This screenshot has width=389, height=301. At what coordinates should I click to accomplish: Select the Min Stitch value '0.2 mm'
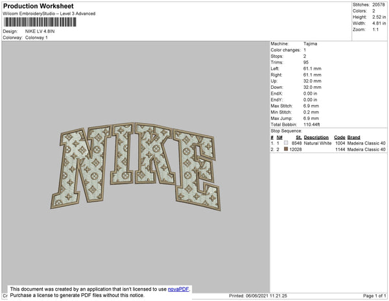[x=311, y=112]
